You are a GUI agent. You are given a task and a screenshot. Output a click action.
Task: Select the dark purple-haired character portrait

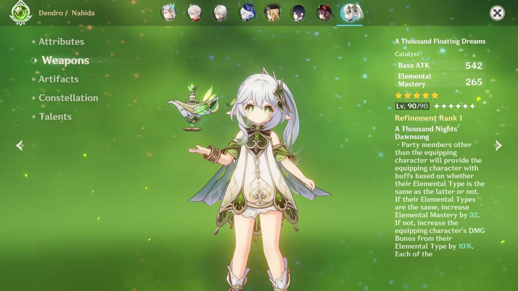pos(298,13)
